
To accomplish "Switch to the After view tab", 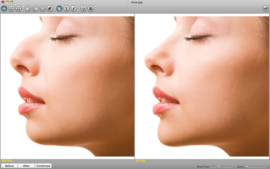I will [26, 166].
